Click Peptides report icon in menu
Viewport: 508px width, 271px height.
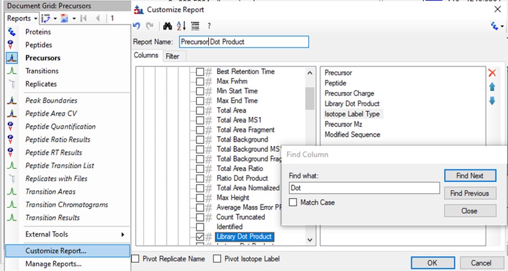[11, 45]
